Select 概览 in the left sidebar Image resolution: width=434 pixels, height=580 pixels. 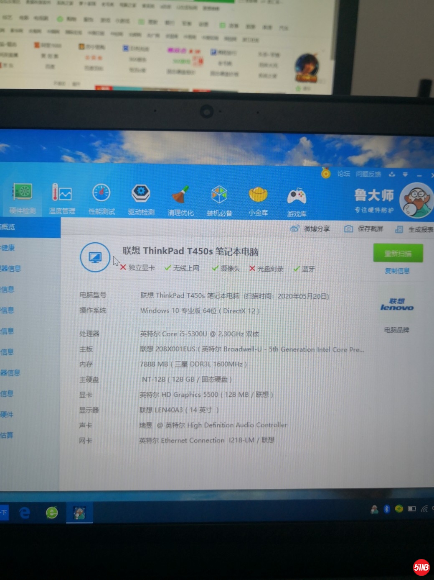click(x=8, y=227)
